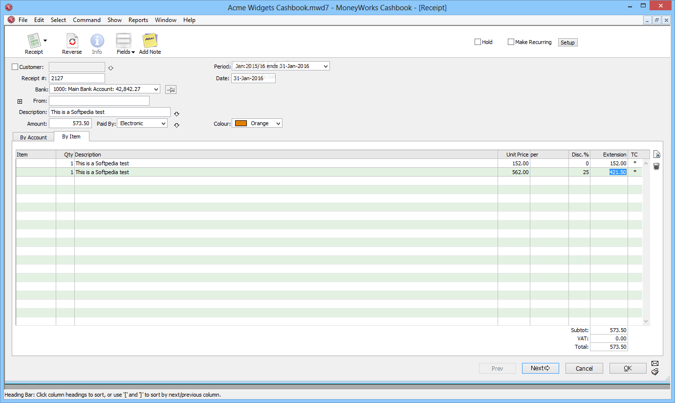
Task: Click the orange colour swatch
Action: [241, 123]
